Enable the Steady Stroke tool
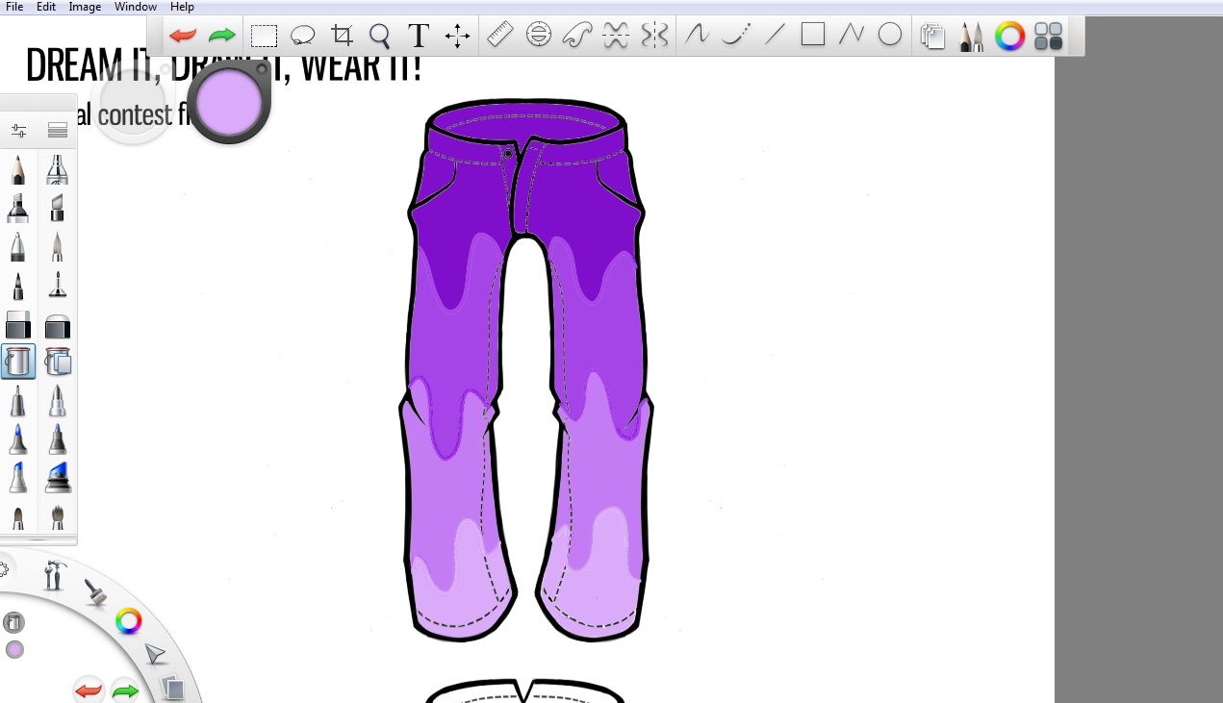1223x703 pixels. tap(696, 36)
